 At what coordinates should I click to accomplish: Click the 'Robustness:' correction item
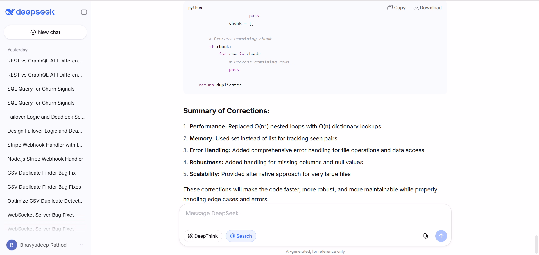[276, 162]
